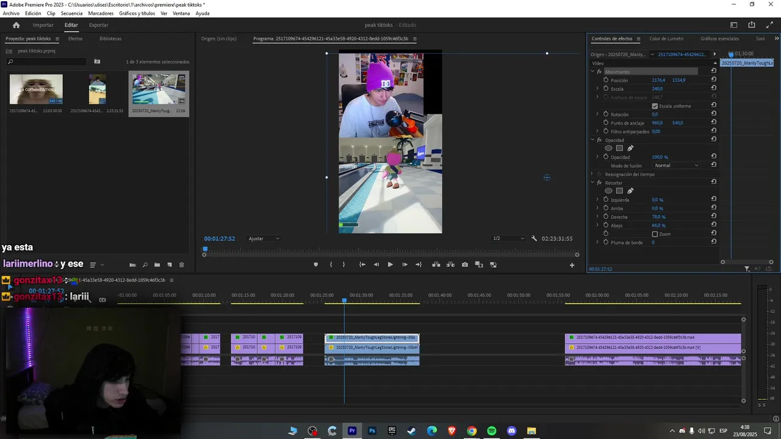Toggle animation stopwatch for Escala
Screen dimensions: 781x439
[x=606, y=88]
